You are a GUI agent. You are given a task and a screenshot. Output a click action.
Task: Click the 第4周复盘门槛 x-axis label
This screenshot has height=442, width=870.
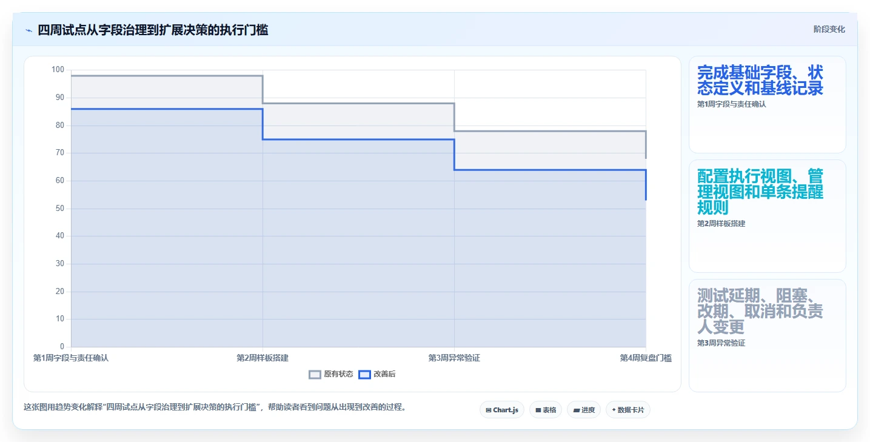646,358
